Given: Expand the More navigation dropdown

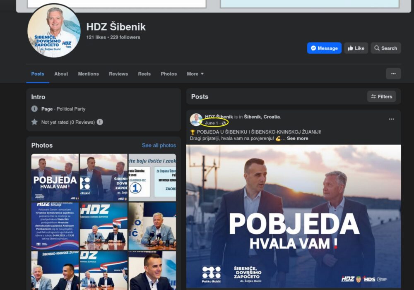Looking at the screenshot, I should point(195,74).
